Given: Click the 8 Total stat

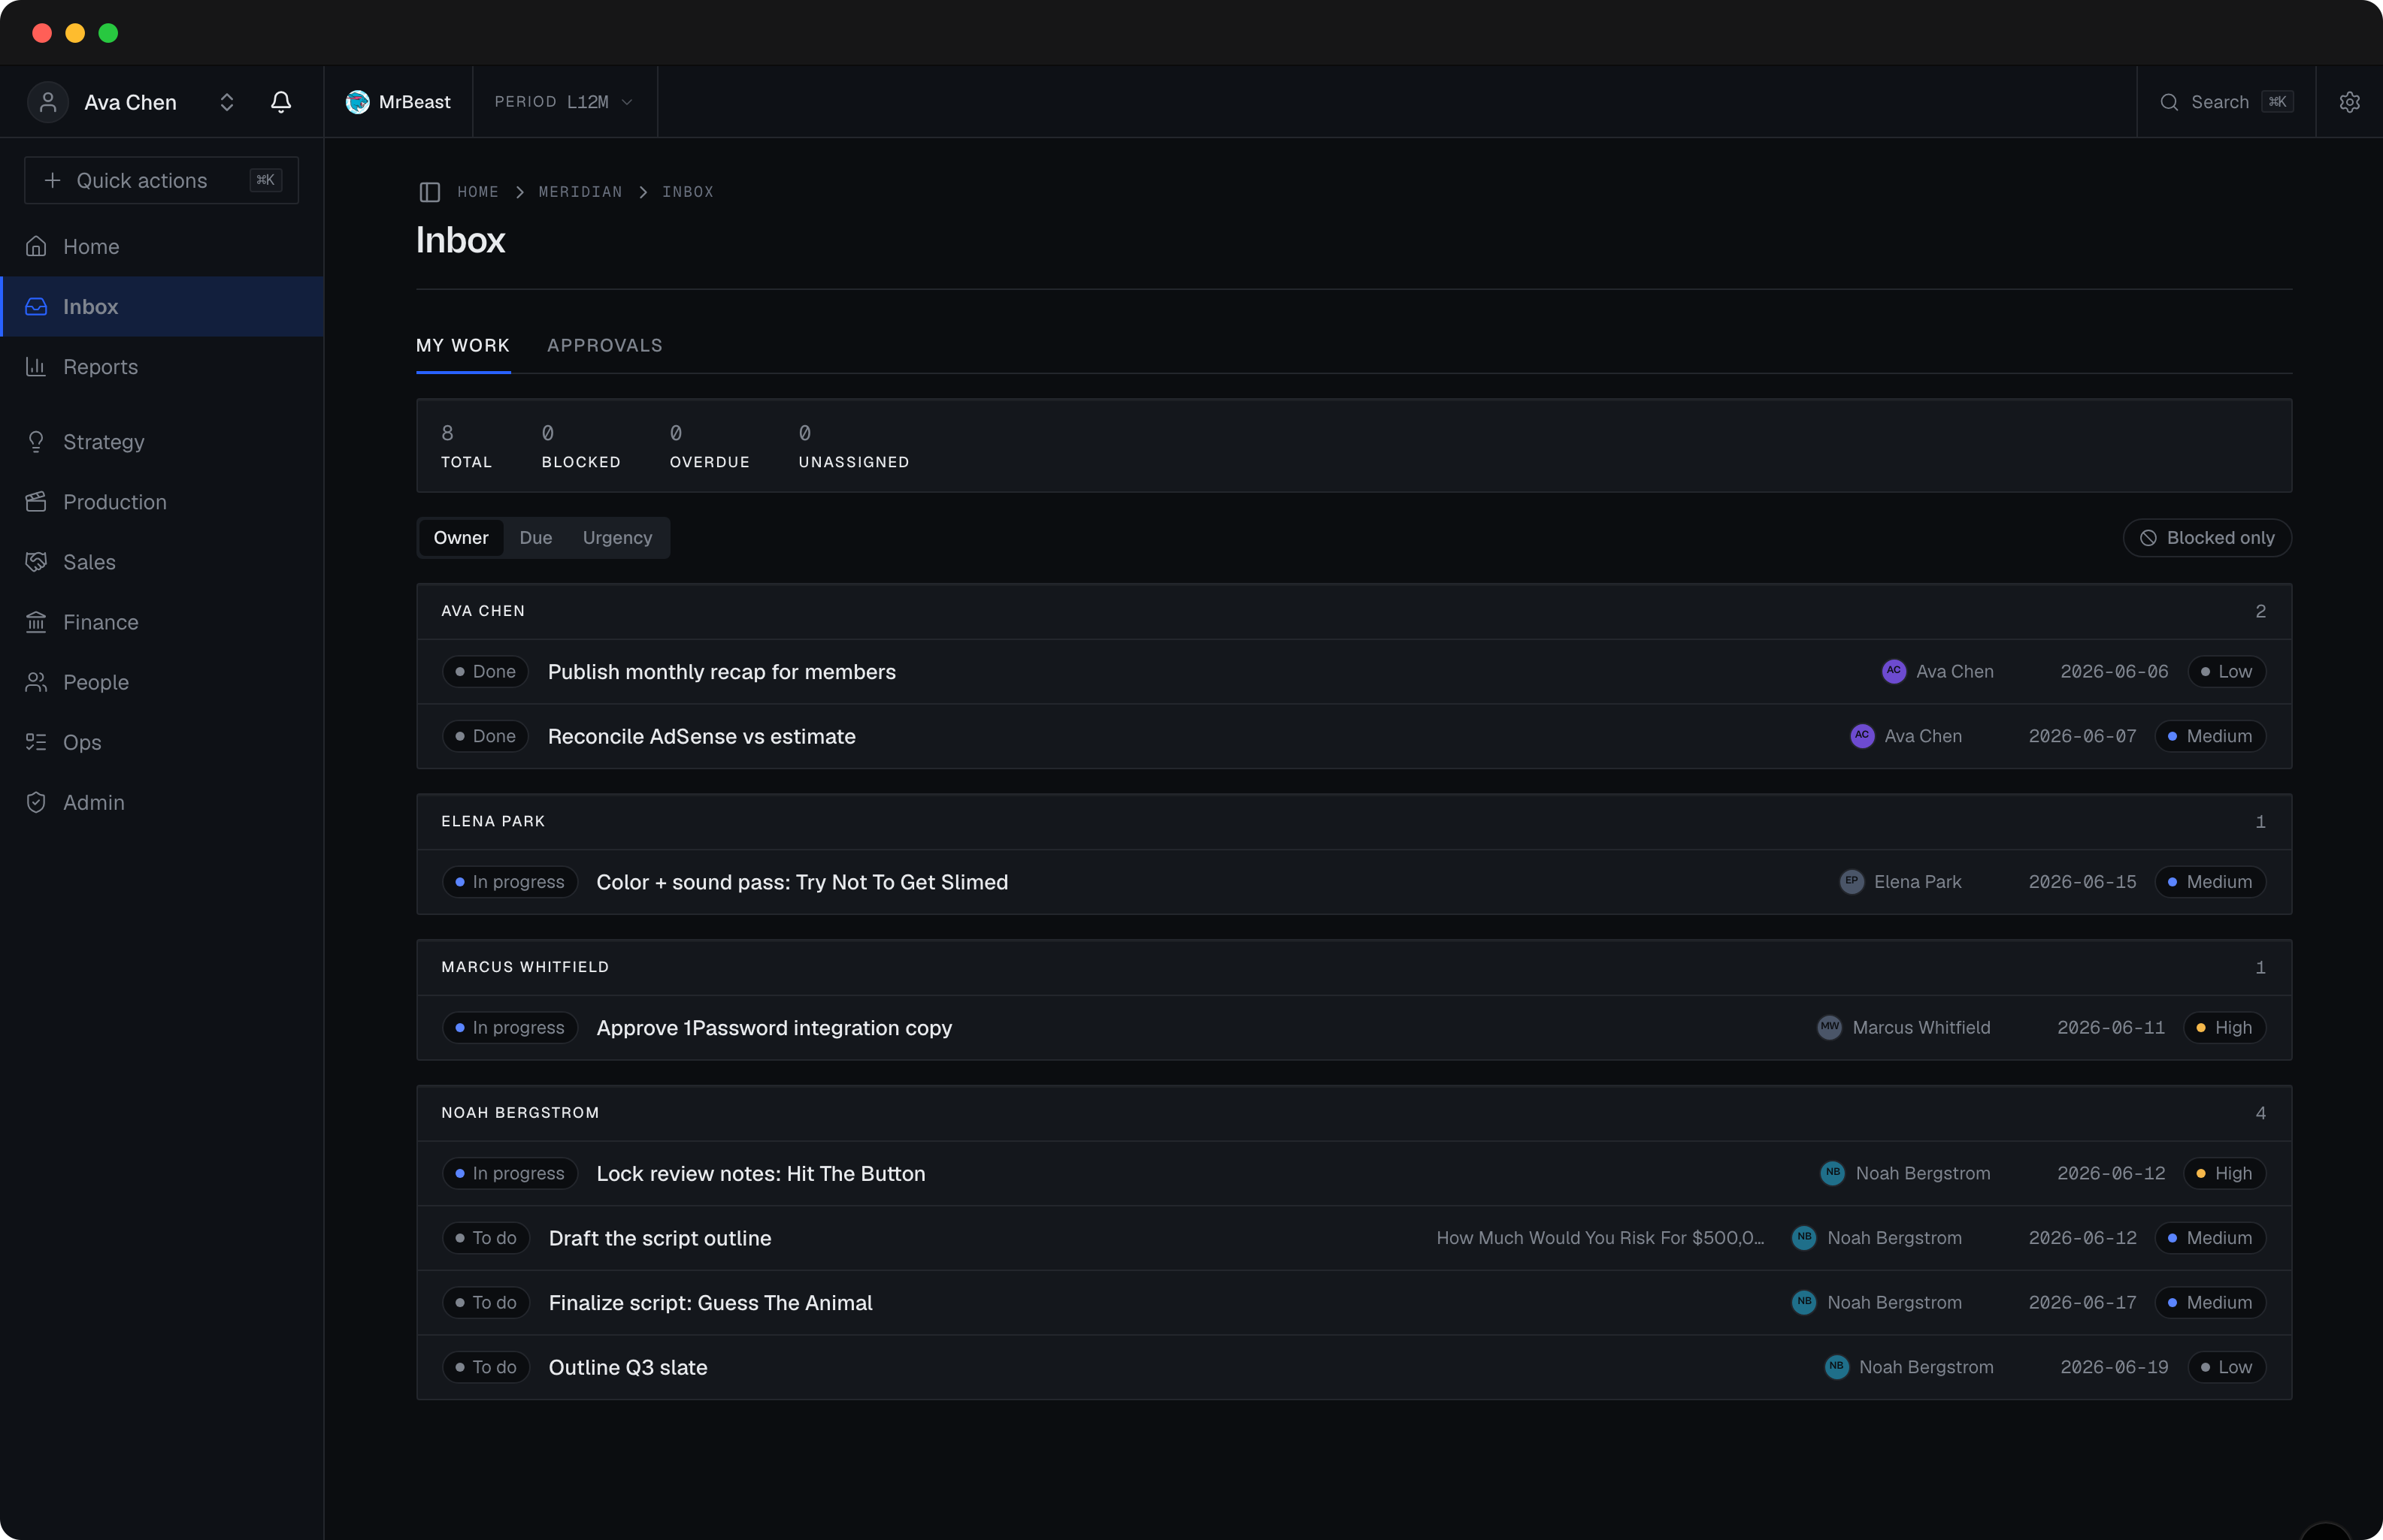Looking at the screenshot, I should [466, 446].
